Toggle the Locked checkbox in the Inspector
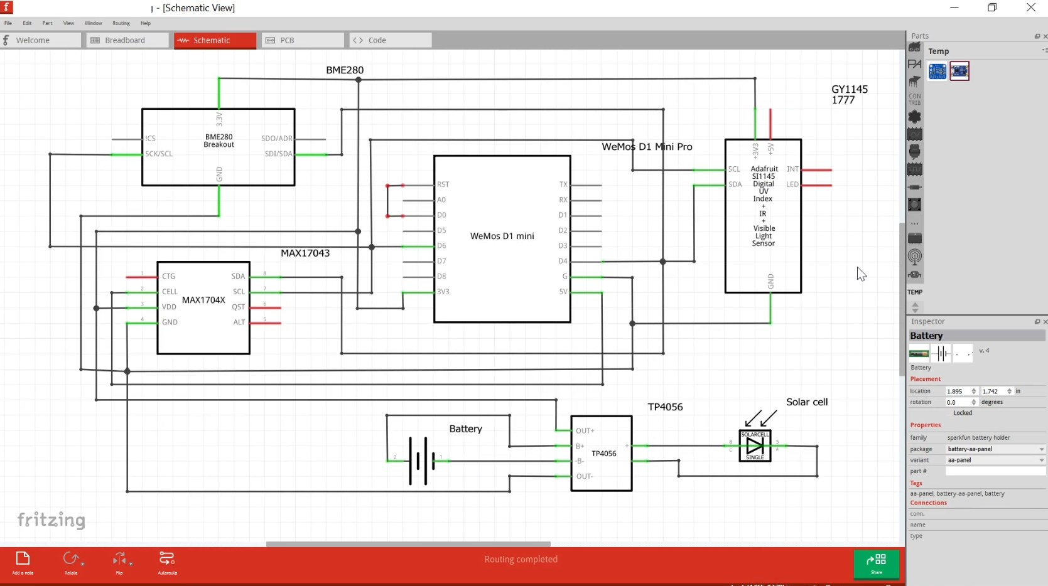 tap(949, 413)
